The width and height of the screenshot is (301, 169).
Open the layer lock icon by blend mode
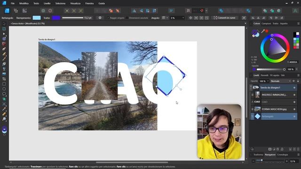tap(298, 81)
